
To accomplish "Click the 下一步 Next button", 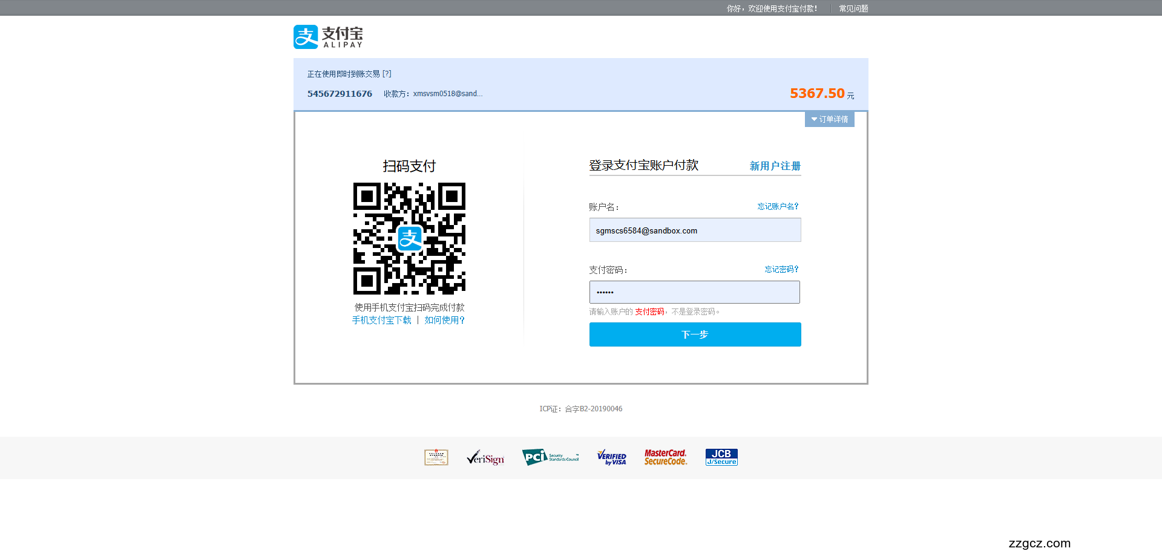I will click(x=695, y=334).
